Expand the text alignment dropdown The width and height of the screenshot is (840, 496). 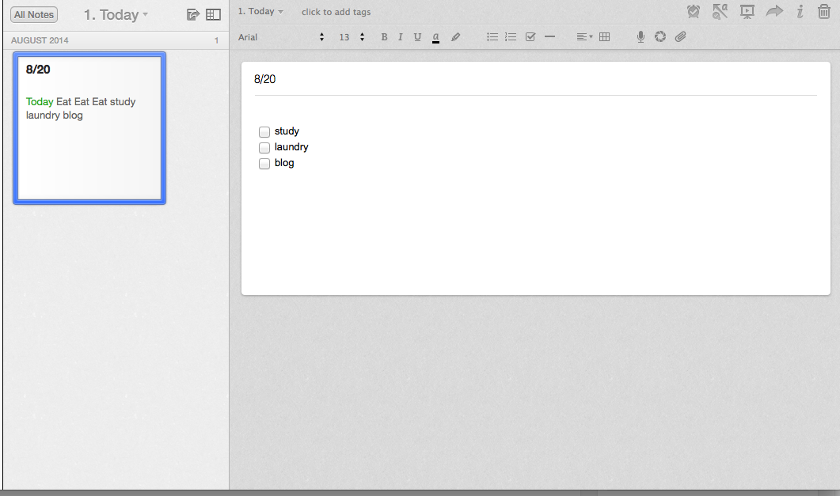[x=584, y=37]
